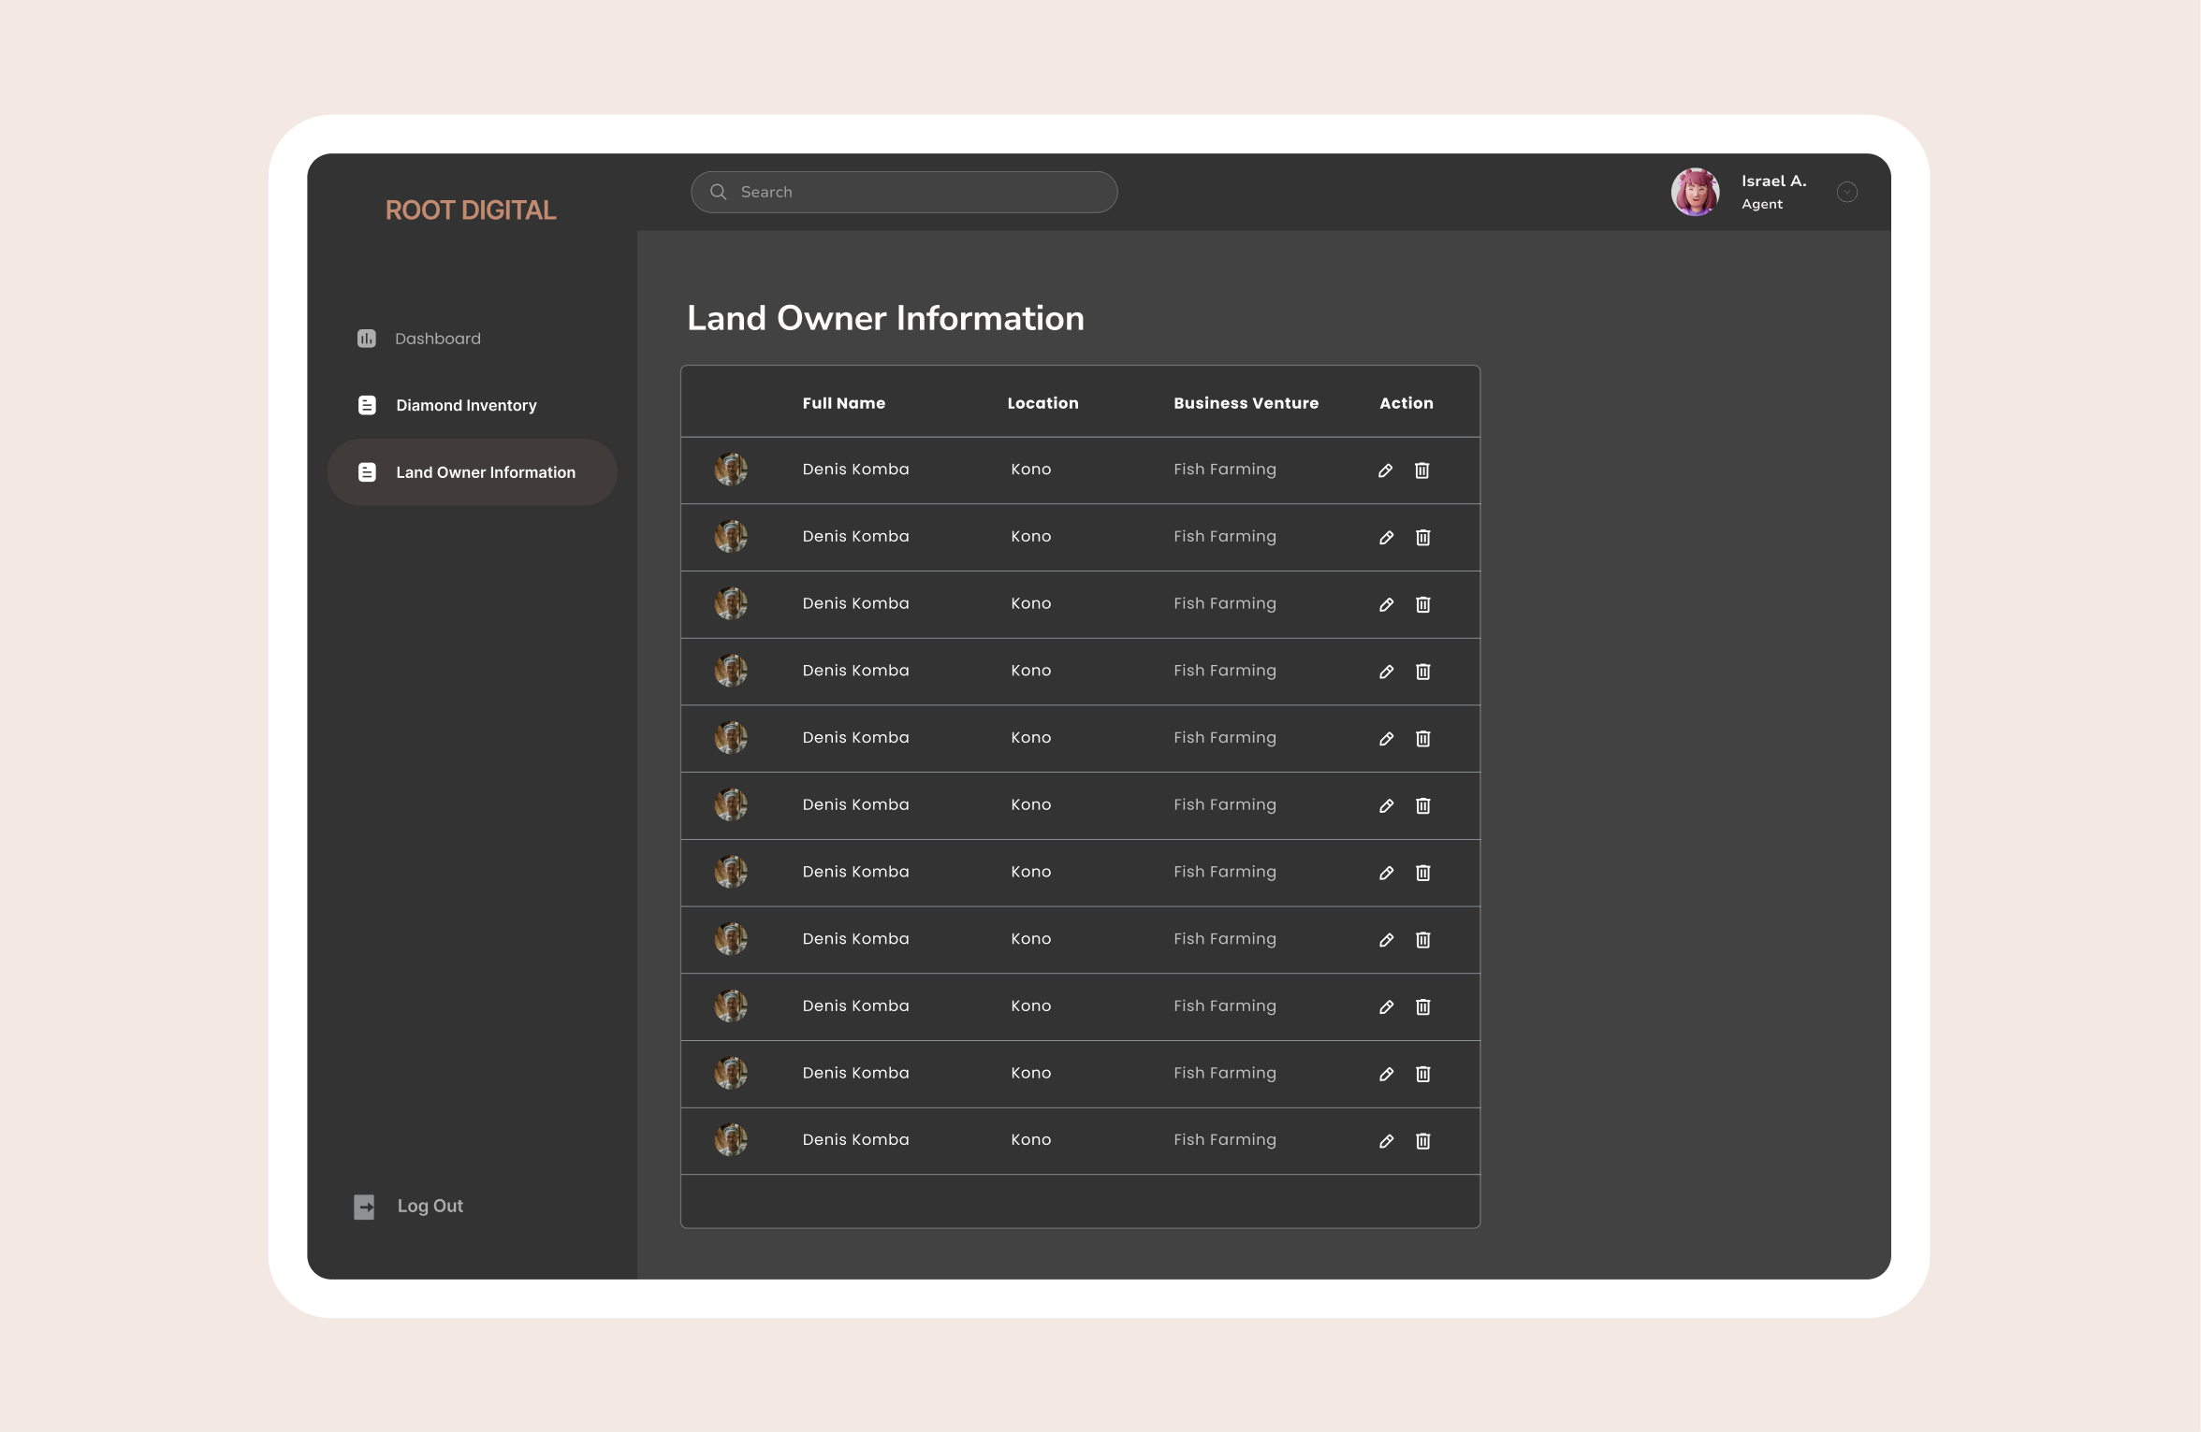
Task: Delete the first Denis Komba row
Action: click(1421, 470)
